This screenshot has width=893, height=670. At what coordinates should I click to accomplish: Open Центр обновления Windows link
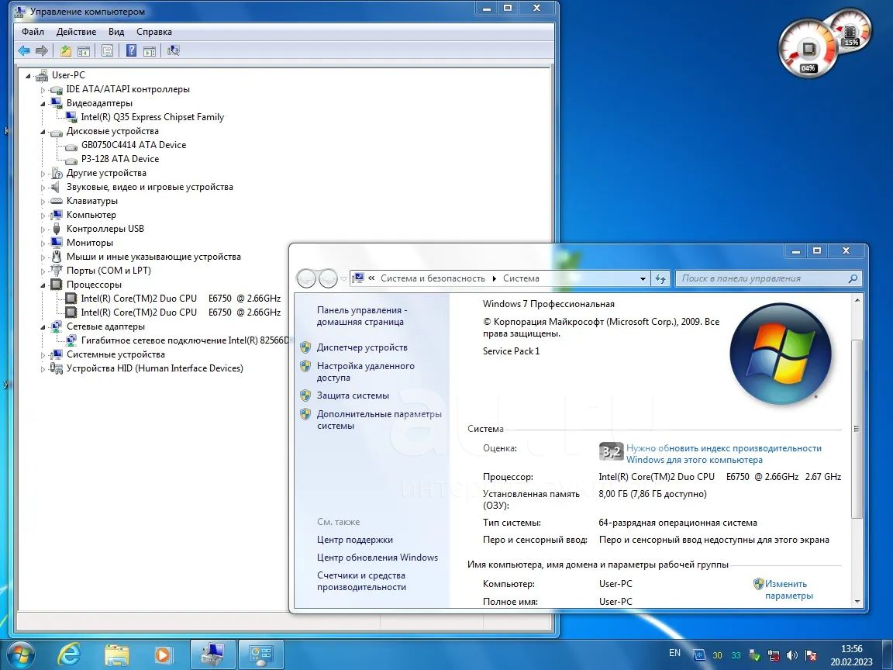[378, 558]
